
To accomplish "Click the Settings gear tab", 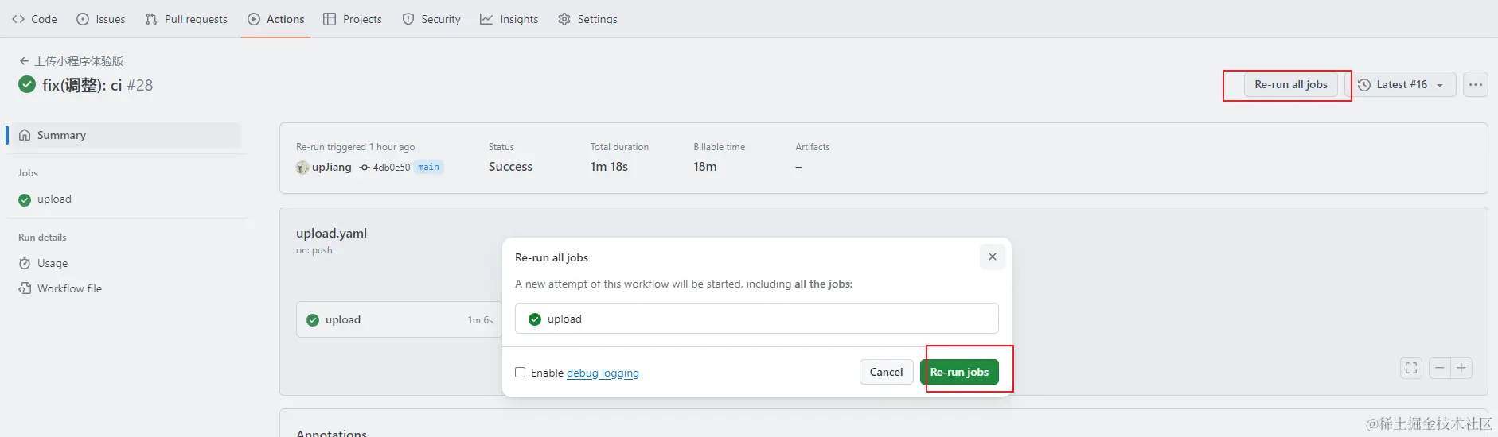I will tap(587, 19).
